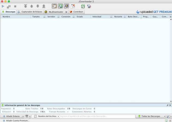The height and width of the screenshot is (122, 172).
Task: Click the green macOS zoom button
Action: tap(9, 1)
